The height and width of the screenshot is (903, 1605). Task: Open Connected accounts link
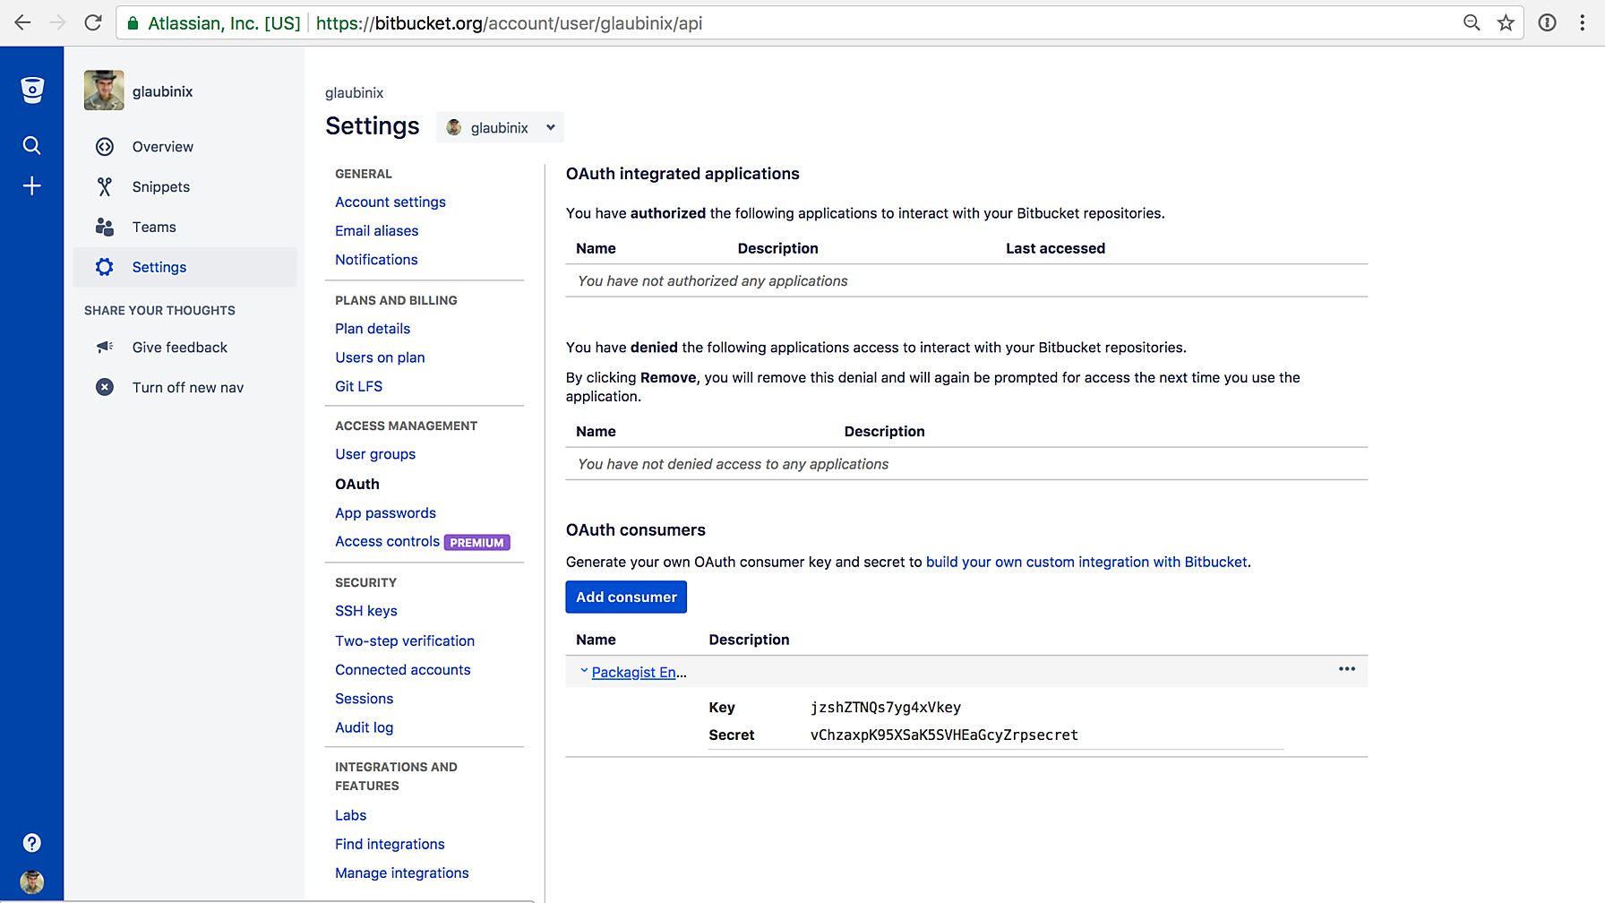point(402,670)
